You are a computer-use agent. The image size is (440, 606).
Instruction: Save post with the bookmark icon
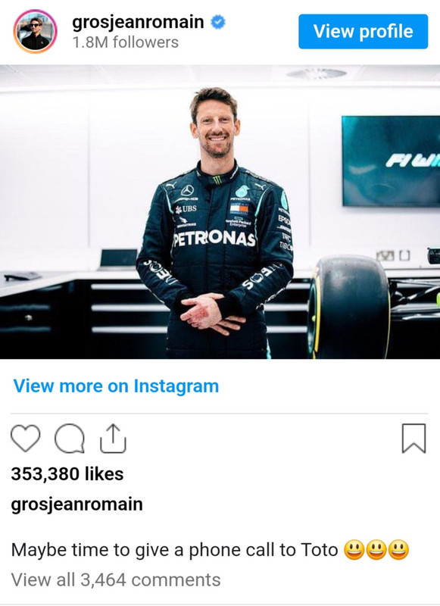413,439
